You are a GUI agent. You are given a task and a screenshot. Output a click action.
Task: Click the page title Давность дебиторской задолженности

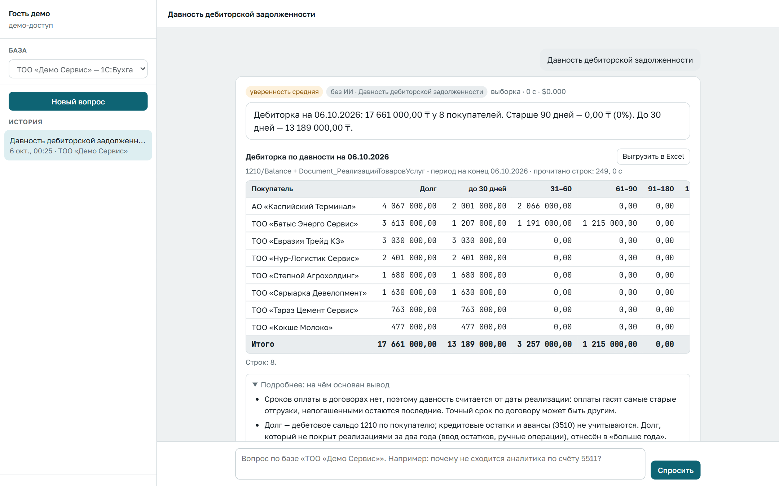241,14
